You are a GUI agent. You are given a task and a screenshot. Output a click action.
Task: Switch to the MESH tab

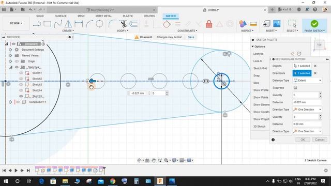[81, 16]
